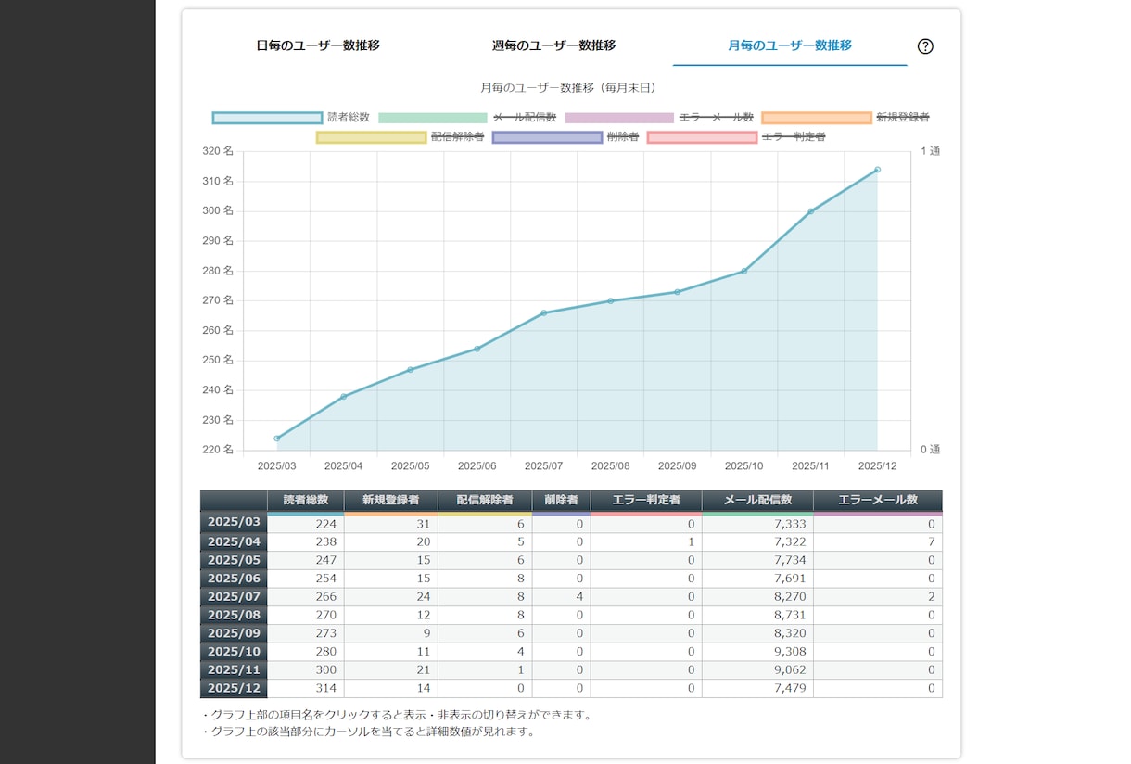1131x764 pixels.
Task: Click the 2025/09 data point on chart
Action: point(678,292)
